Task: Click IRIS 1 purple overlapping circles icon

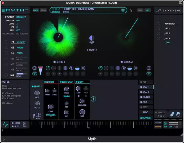Action: 35,68
